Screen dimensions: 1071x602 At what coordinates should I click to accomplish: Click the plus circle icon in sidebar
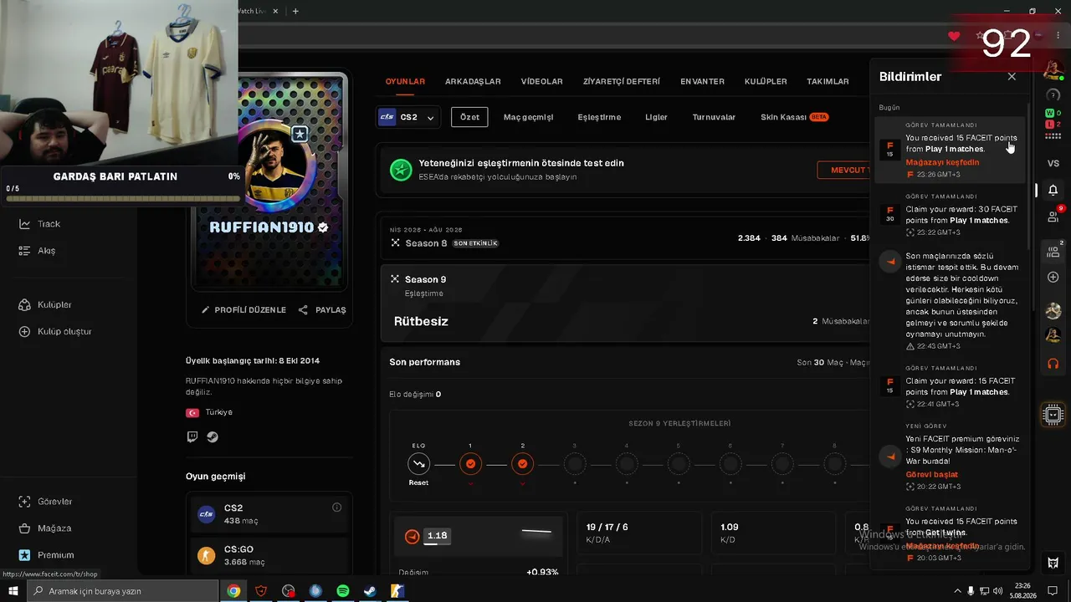(x=1053, y=277)
